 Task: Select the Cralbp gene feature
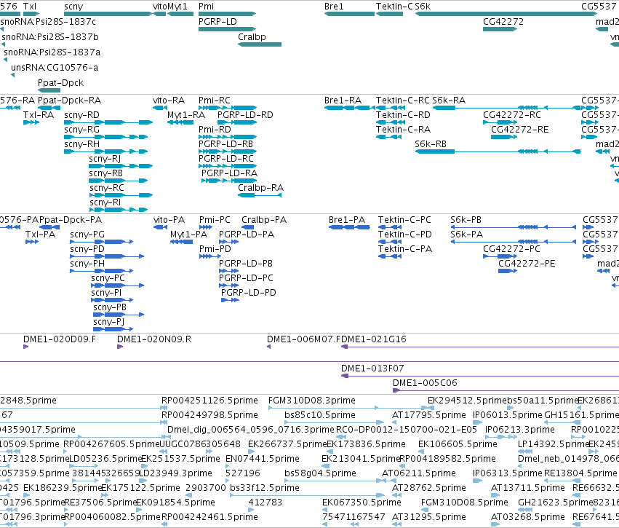tap(260, 44)
